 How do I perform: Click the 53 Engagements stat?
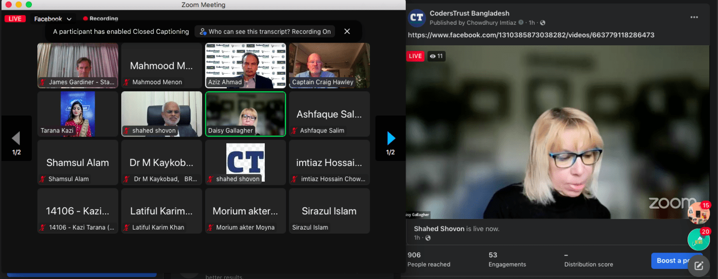pos(507,259)
